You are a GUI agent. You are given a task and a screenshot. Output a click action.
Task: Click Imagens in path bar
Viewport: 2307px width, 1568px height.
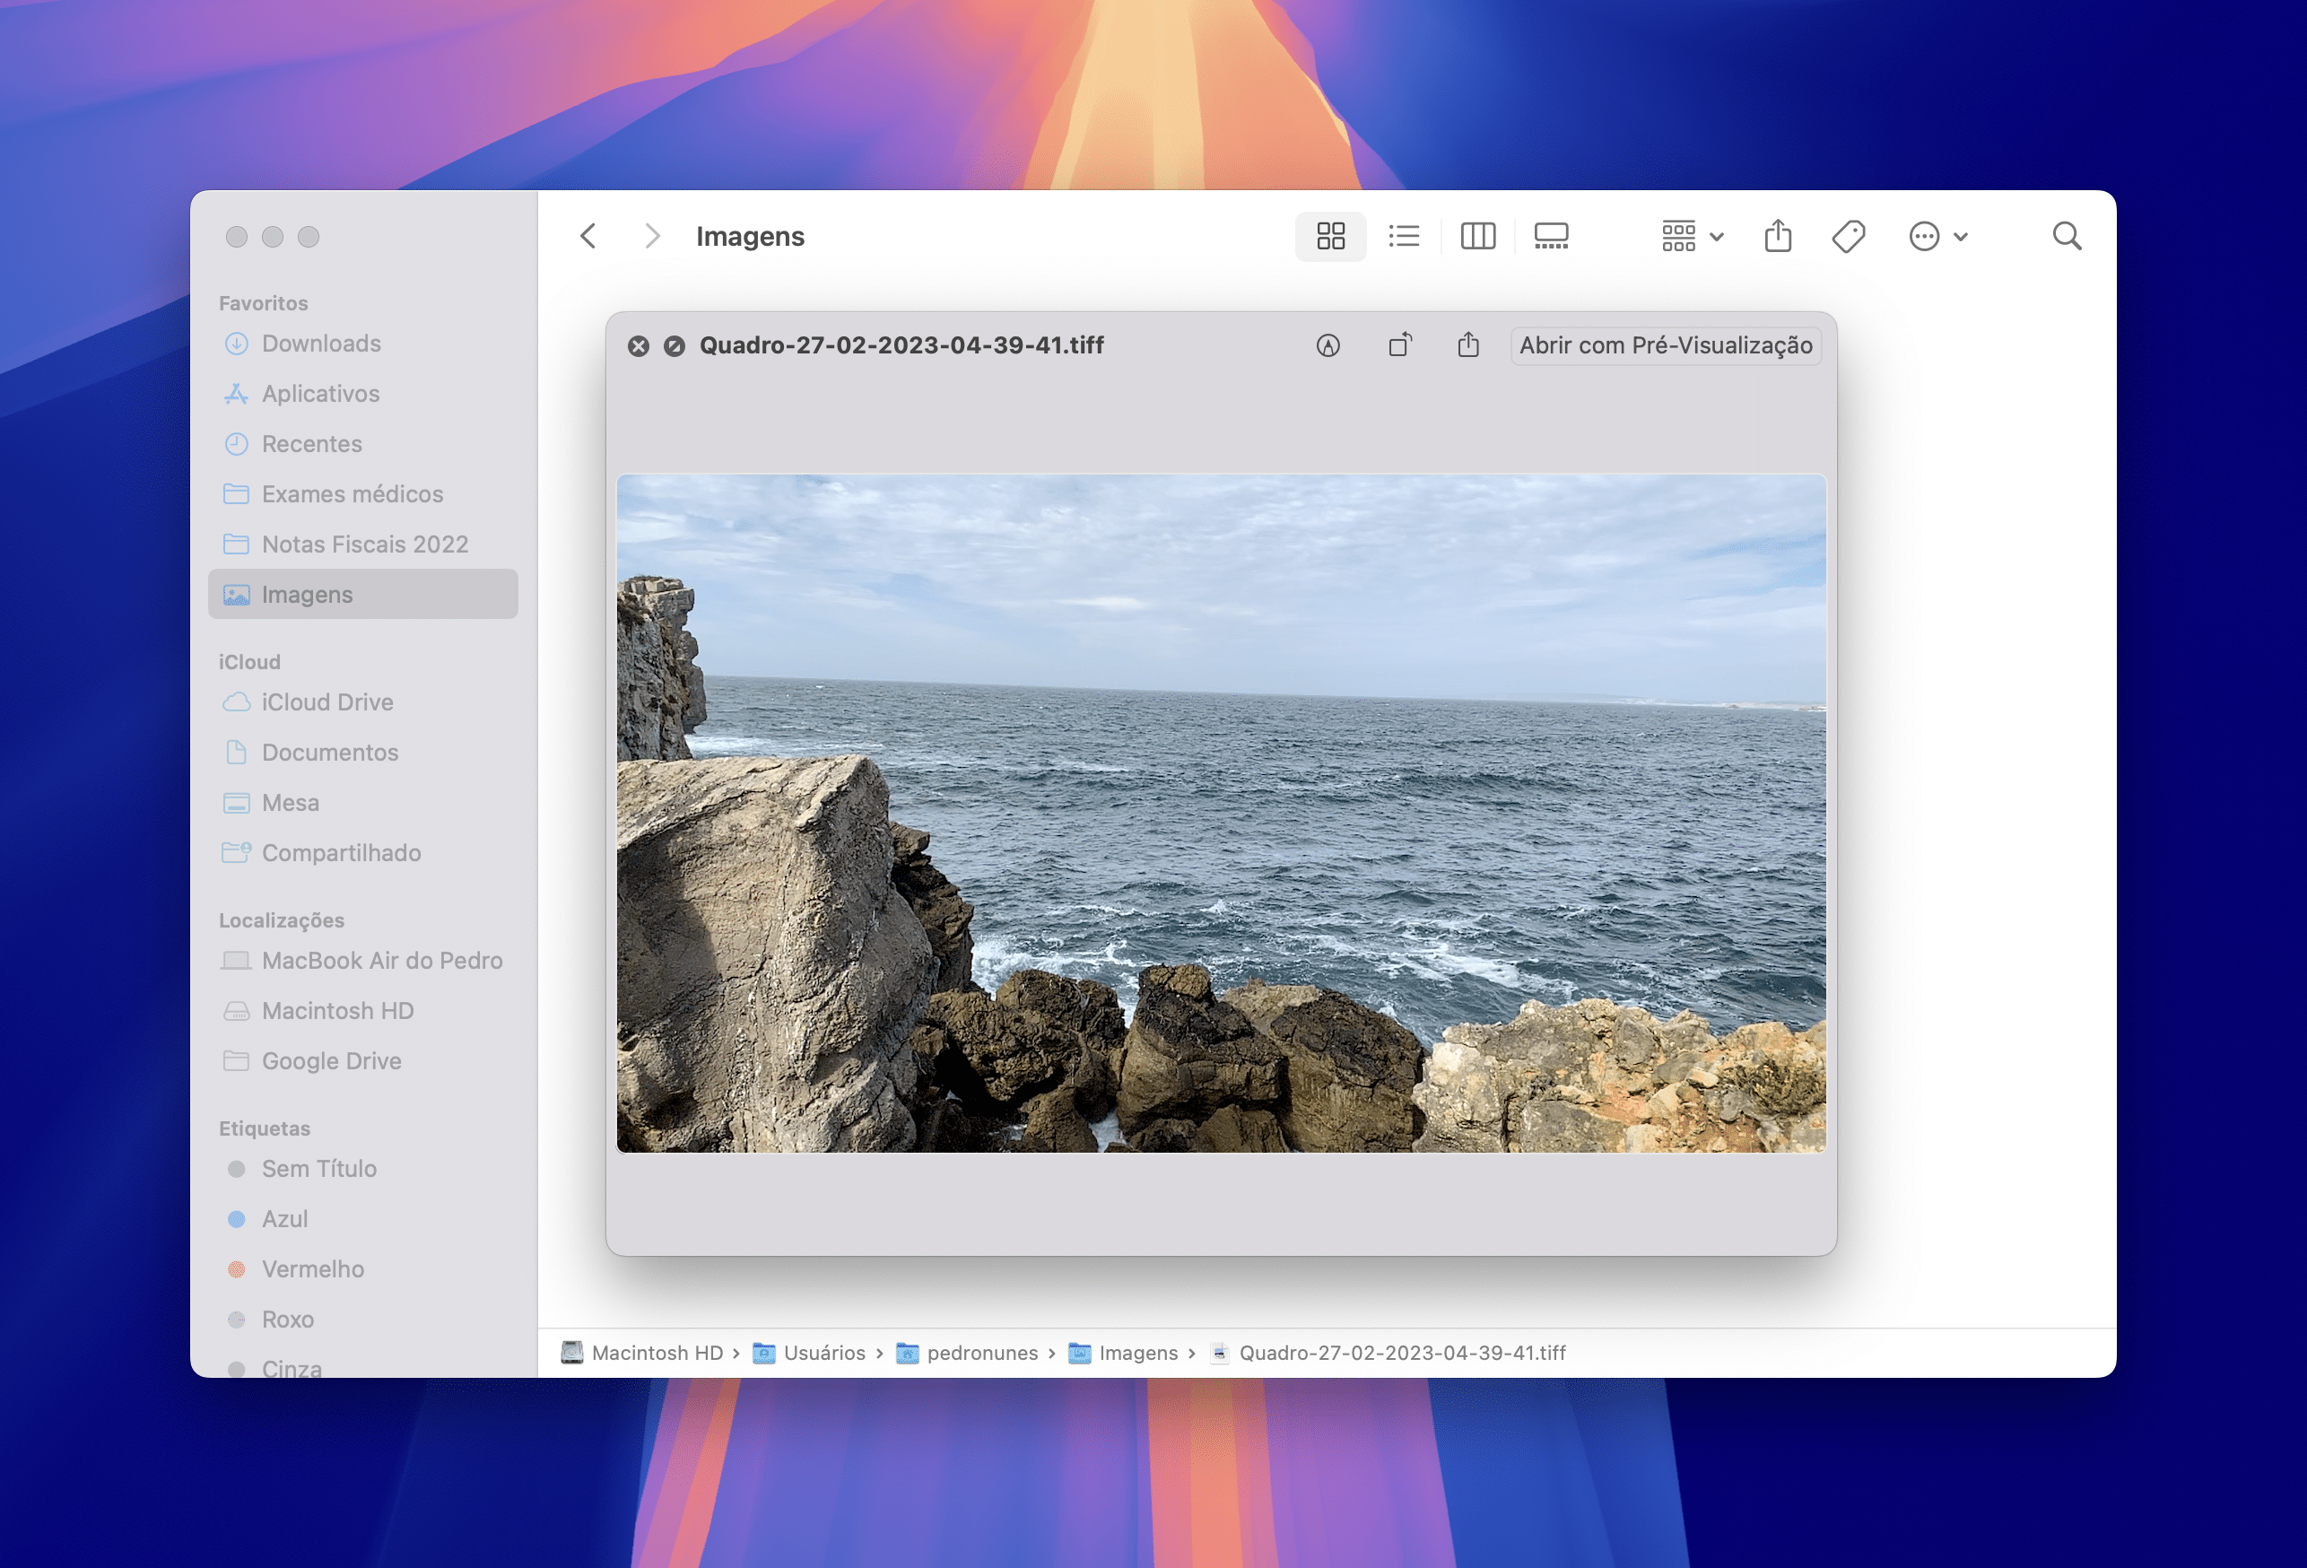click(1123, 1353)
